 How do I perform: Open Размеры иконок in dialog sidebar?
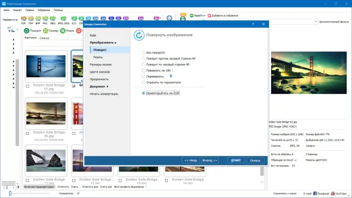(101, 64)
